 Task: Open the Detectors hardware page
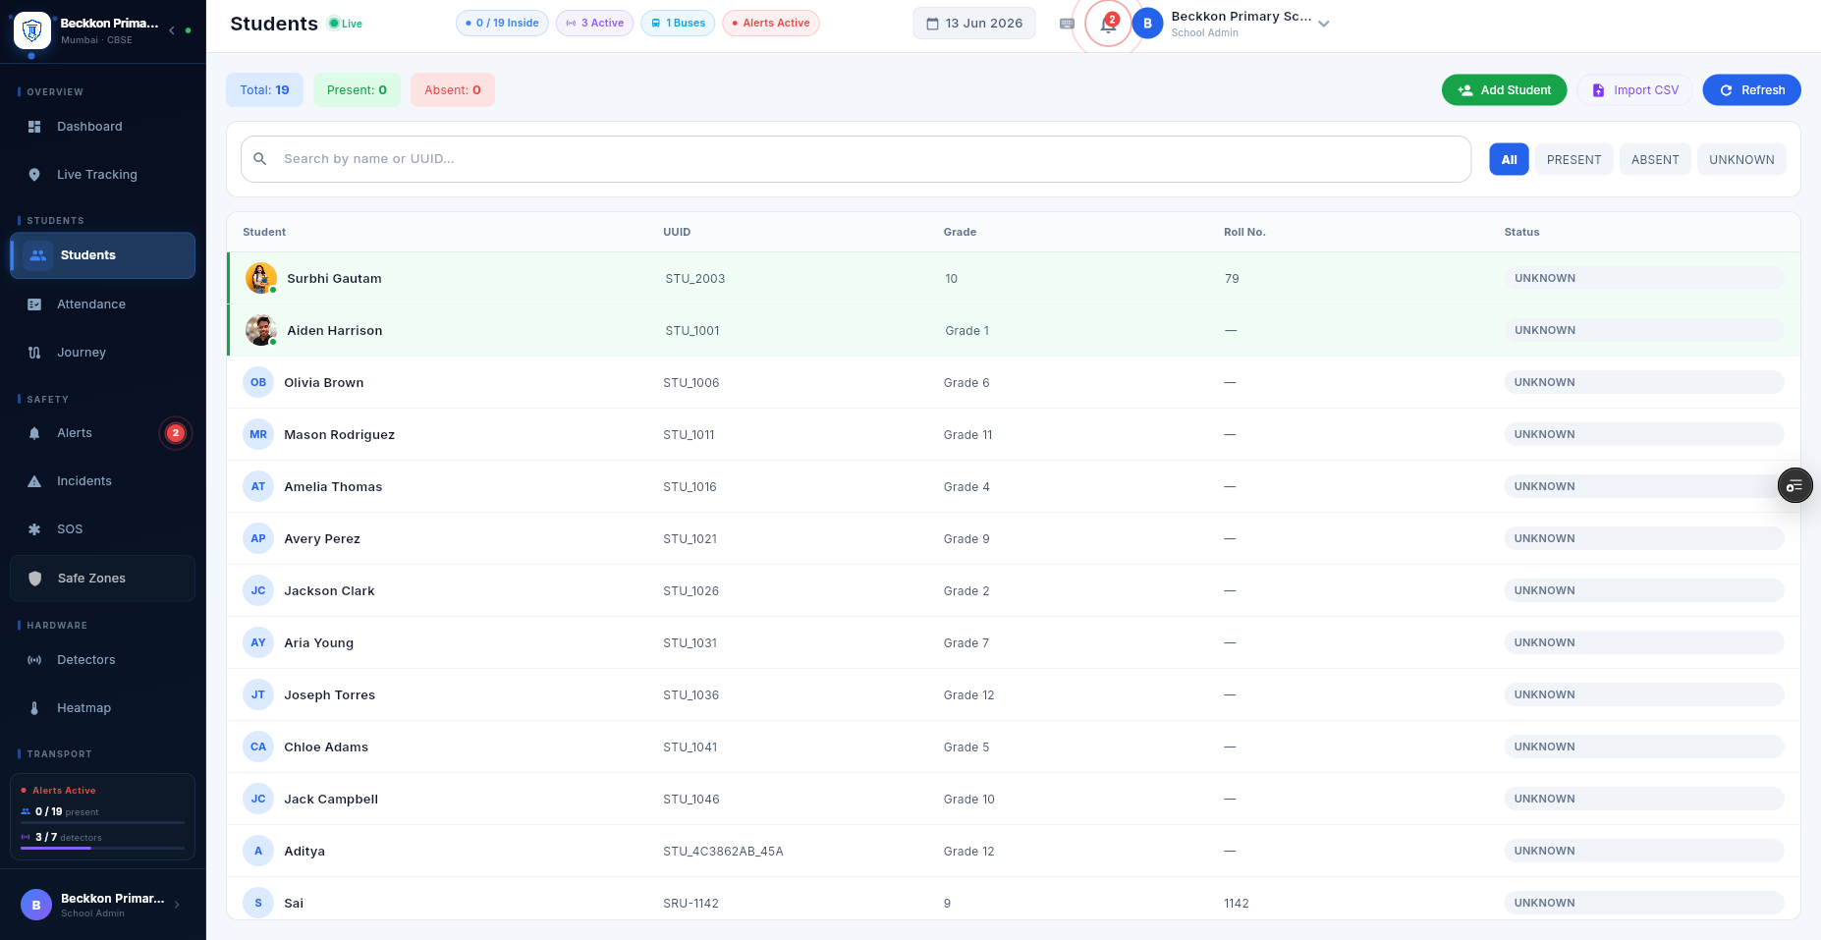102,660
